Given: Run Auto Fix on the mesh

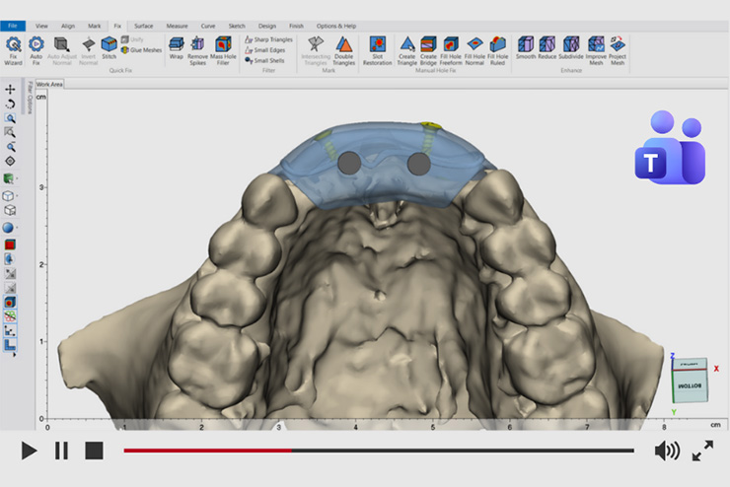Looking at the screenshot, I should coord(36,47).
